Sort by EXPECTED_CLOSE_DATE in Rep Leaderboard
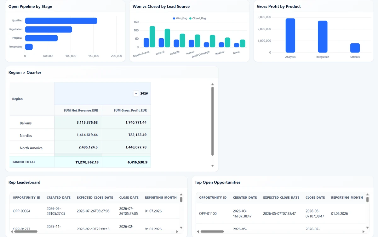378x237 pixels. (95, 198)
